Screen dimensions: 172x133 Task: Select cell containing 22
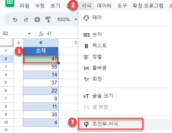(41, 91)
